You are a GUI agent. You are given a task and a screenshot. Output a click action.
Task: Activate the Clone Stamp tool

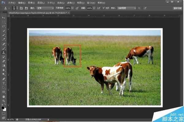click(4, 52)
